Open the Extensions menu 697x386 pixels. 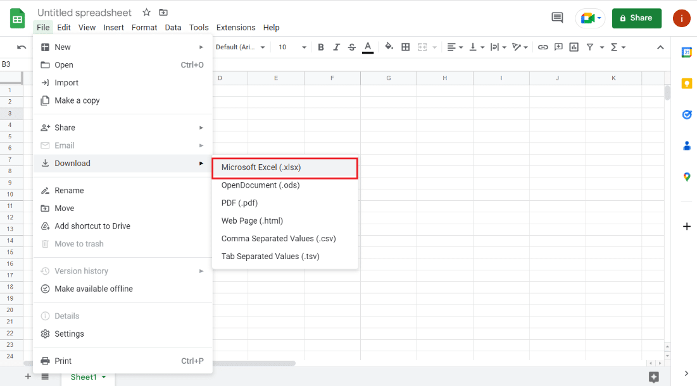coord(235,28)
